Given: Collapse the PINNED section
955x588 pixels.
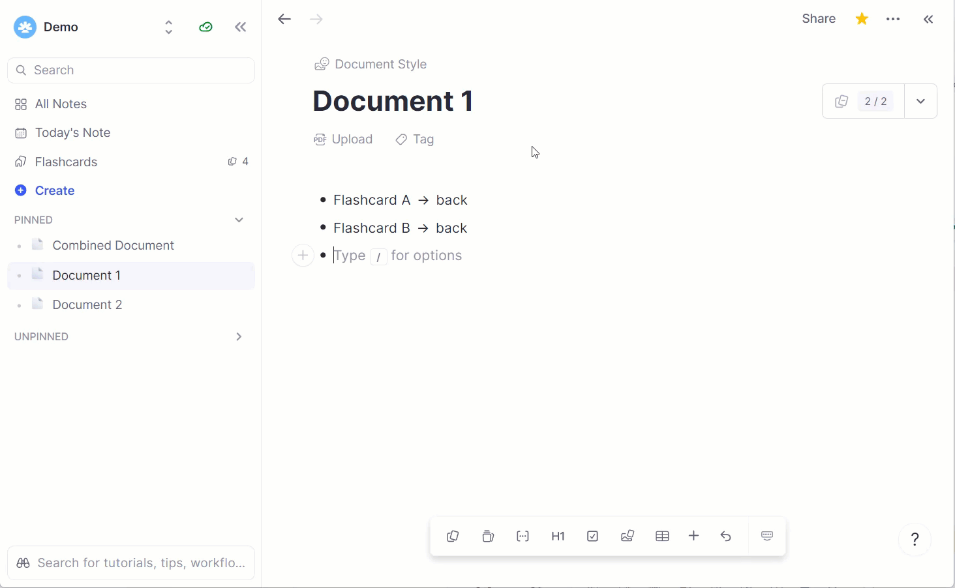Looking at the screenshot, I should (239, 220).
